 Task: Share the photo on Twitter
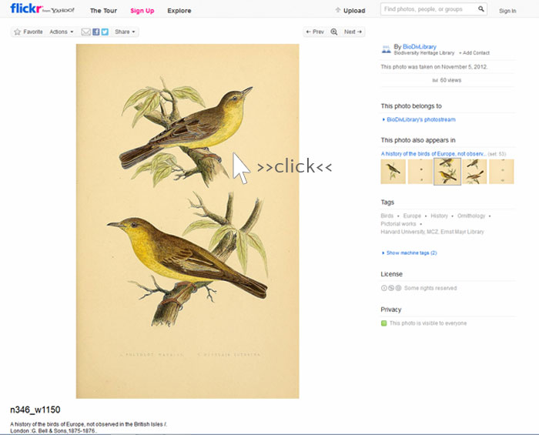tap(105, 32)
